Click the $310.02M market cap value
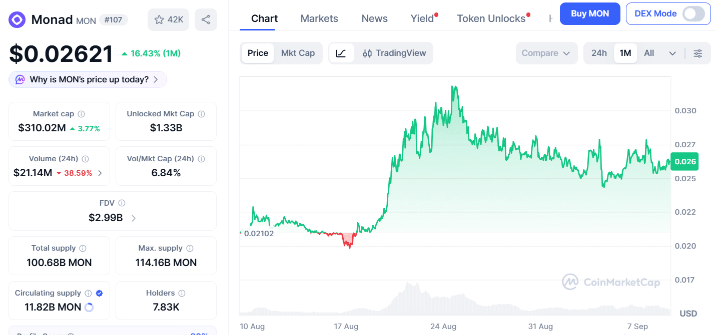The height and width of the screenshot is (335, 716). click(42, 128)
